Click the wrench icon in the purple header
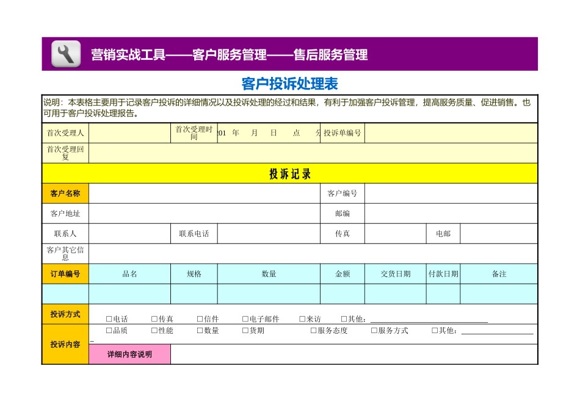Viewport: 580px width, 410px height. pyautogui.click(x=63, y=54)
